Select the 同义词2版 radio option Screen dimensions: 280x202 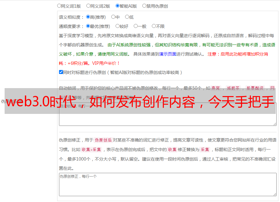click(x=88, y=6)
